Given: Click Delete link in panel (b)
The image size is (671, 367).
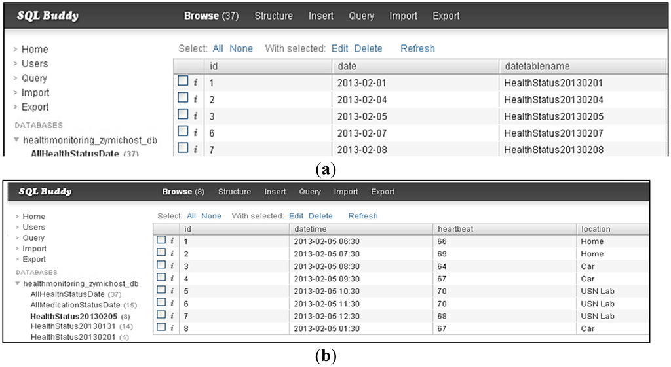Looking at the screenshot, I should 320,216.
